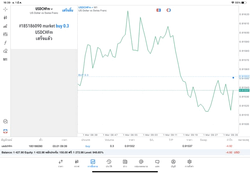Open the M1 timeframe selector
This screenshot has width=250, height=174.
click(5, 60)
